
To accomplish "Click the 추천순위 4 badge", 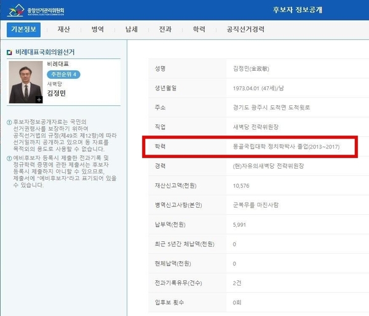I will tap(63, 74).
